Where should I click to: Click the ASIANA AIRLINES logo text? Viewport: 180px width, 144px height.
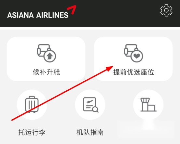pos(38,15)
